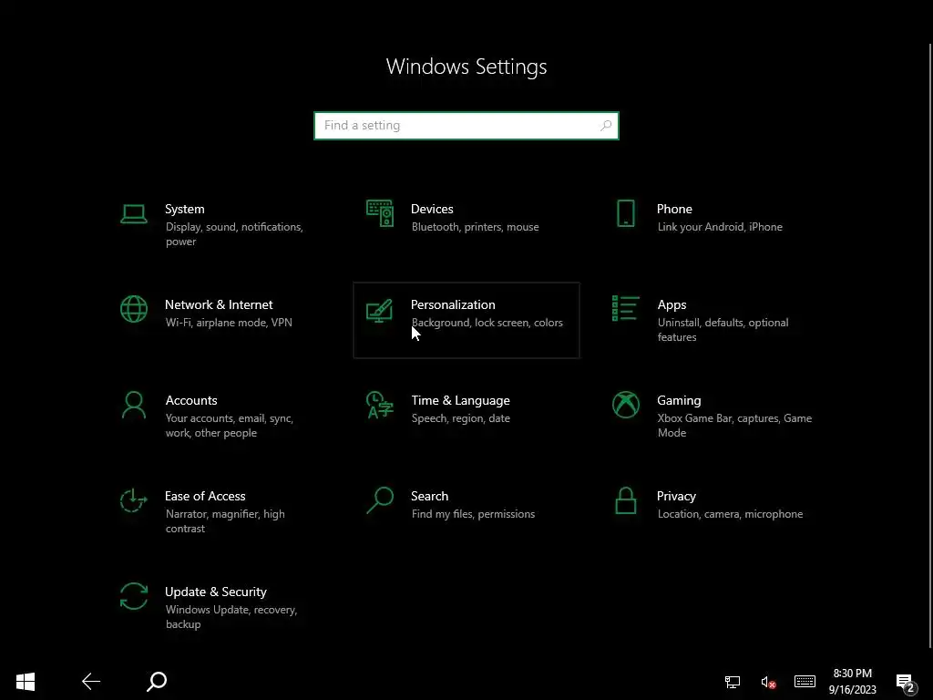Open Update & Security label
This screenshot has height=700, width=933.
click(215, 592)
